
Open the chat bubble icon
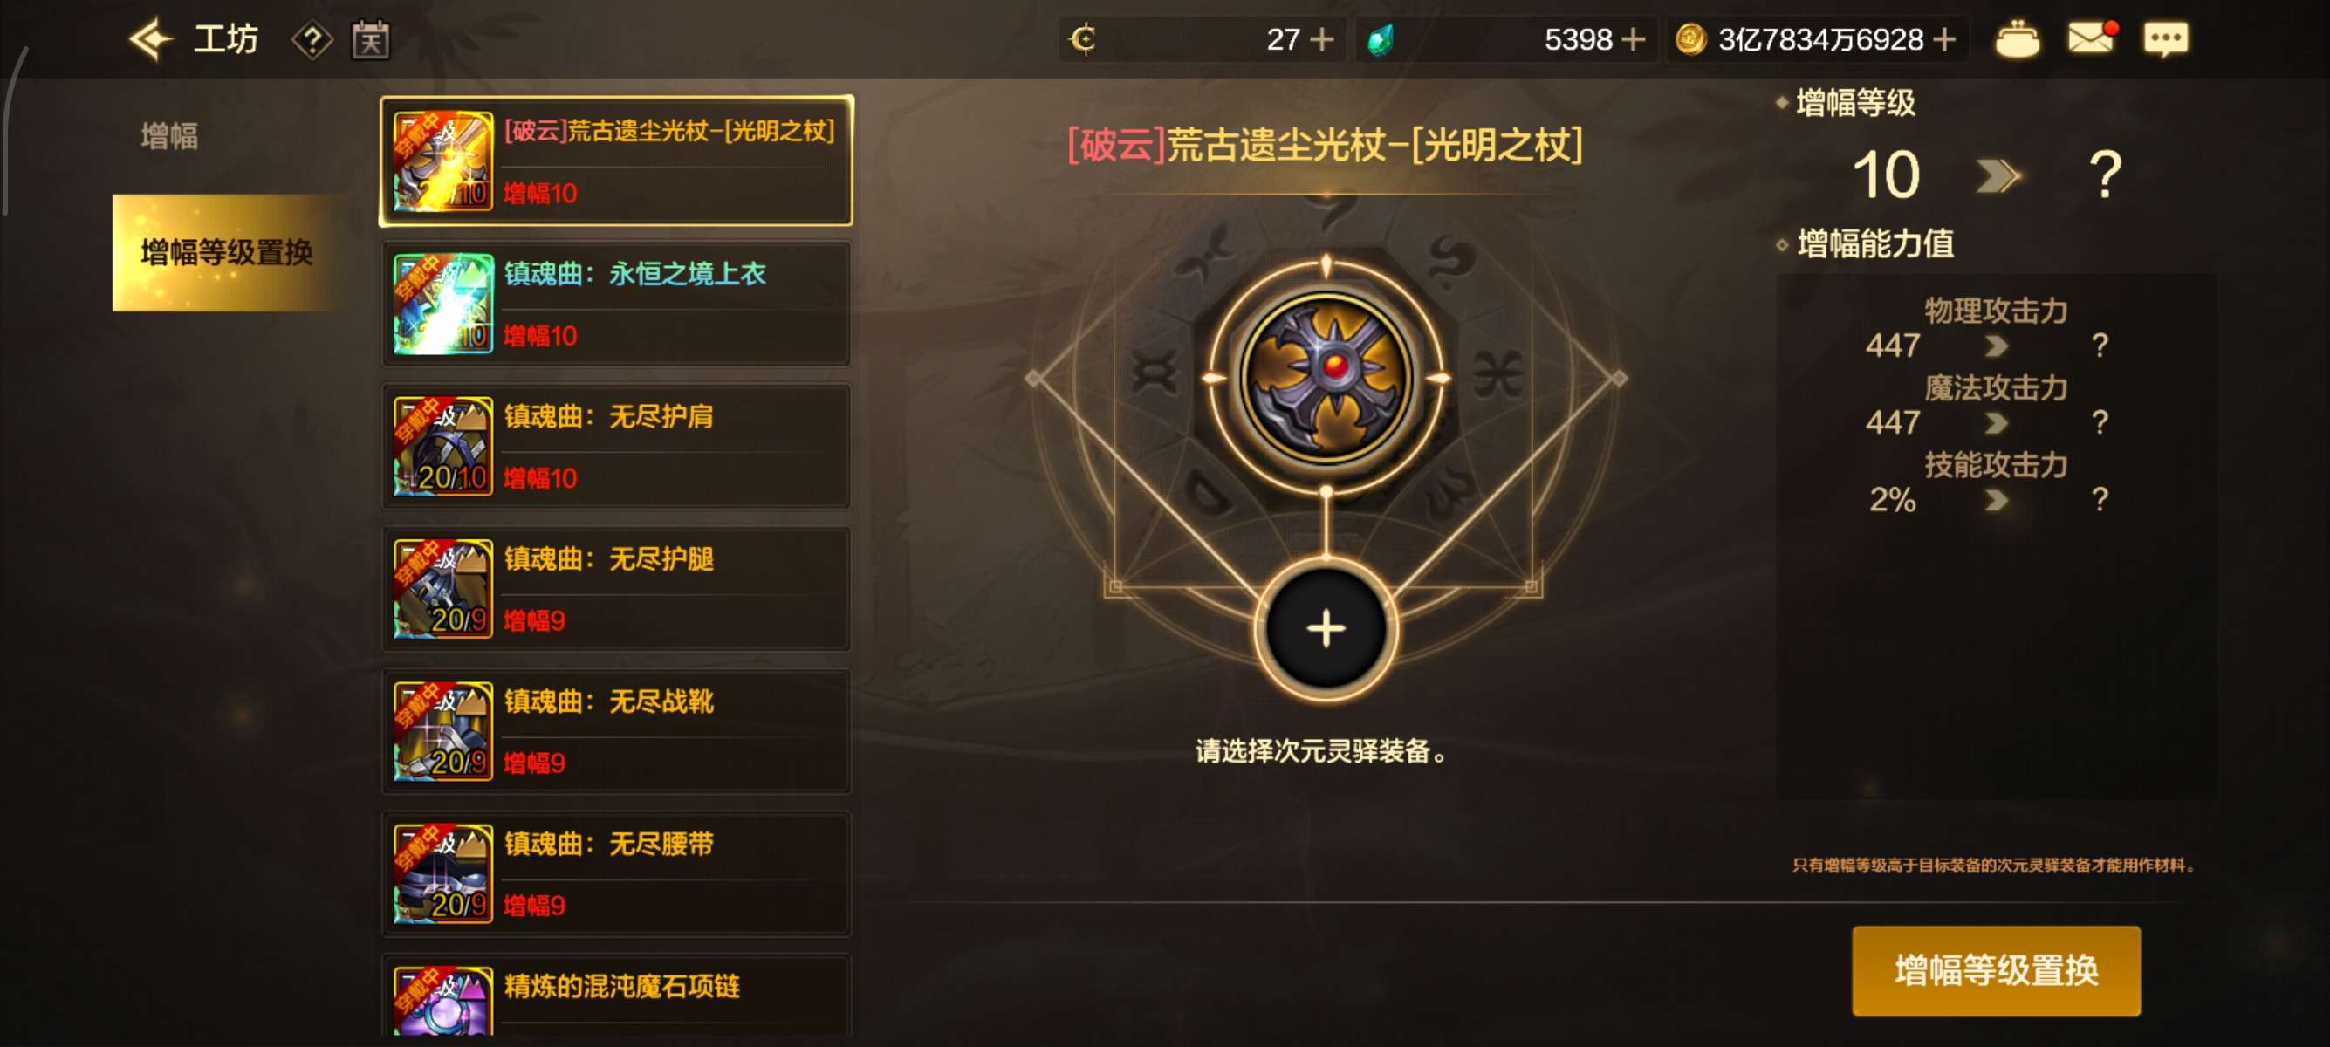click(x=2165, y=40)
